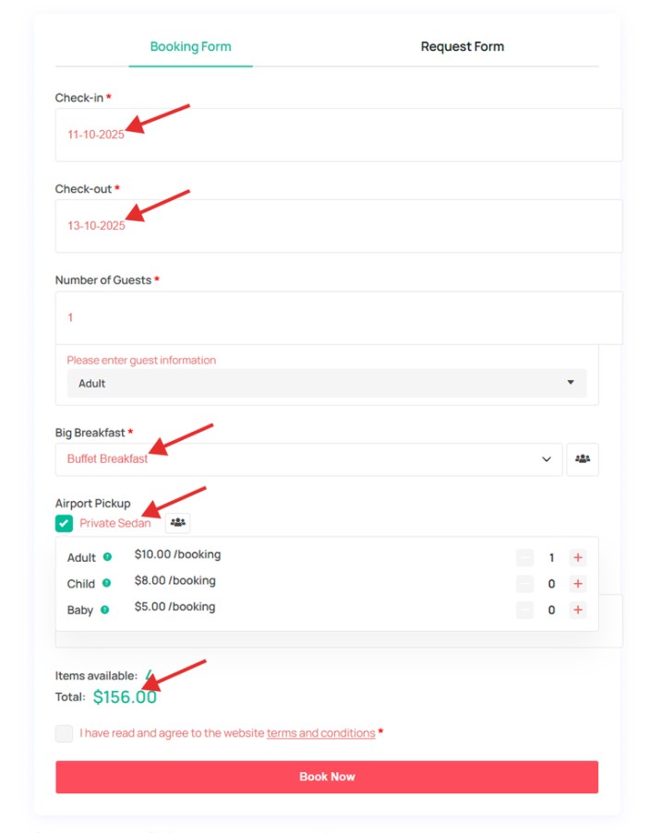
Task: Increase Baby count with plus button
Action: (x=578, y=610)
